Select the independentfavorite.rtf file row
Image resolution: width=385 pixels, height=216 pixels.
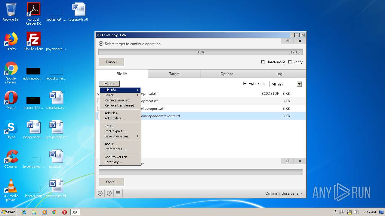tap(201, 116)
